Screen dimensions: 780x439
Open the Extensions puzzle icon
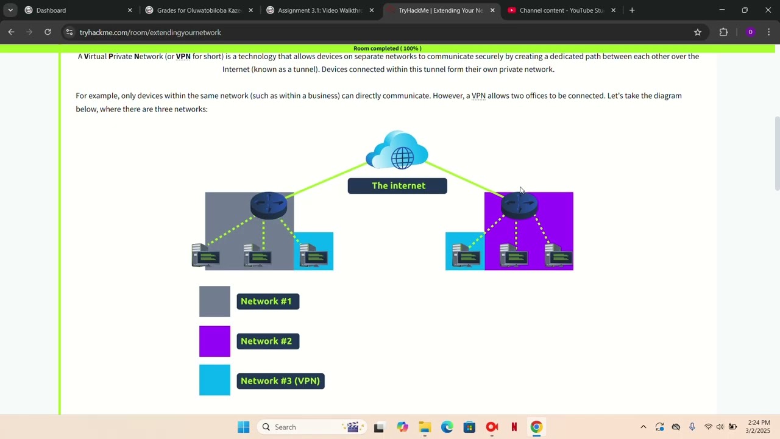point(723,32)
